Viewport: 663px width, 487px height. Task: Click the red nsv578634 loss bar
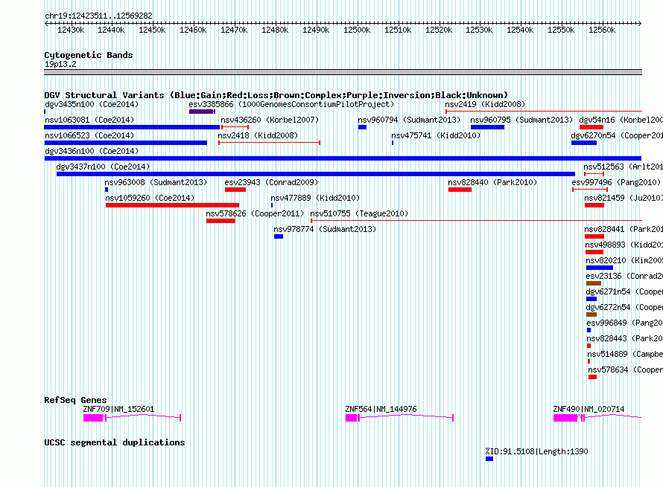click(592, 377)
